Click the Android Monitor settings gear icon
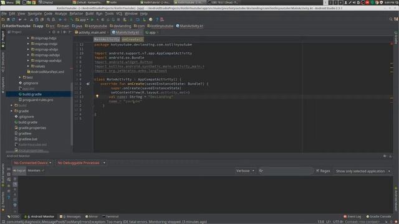 [385, 156]
